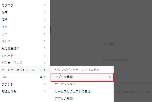The width and height of the screenshot is (152, 102).
Task: Click the chevron next to 価格
Action: 45,20
